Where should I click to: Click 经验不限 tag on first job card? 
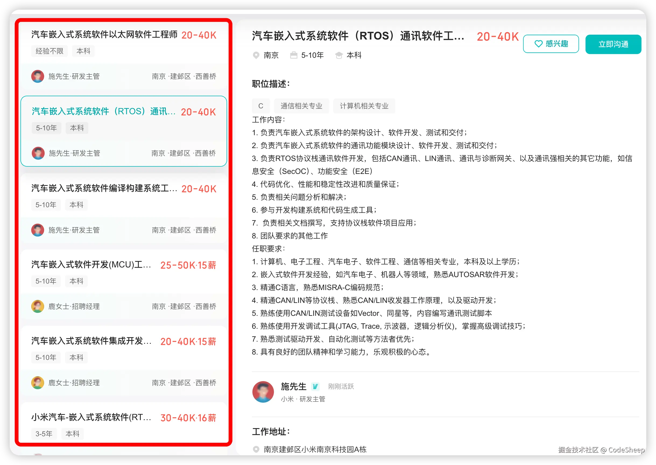click(x=49, y=51)
